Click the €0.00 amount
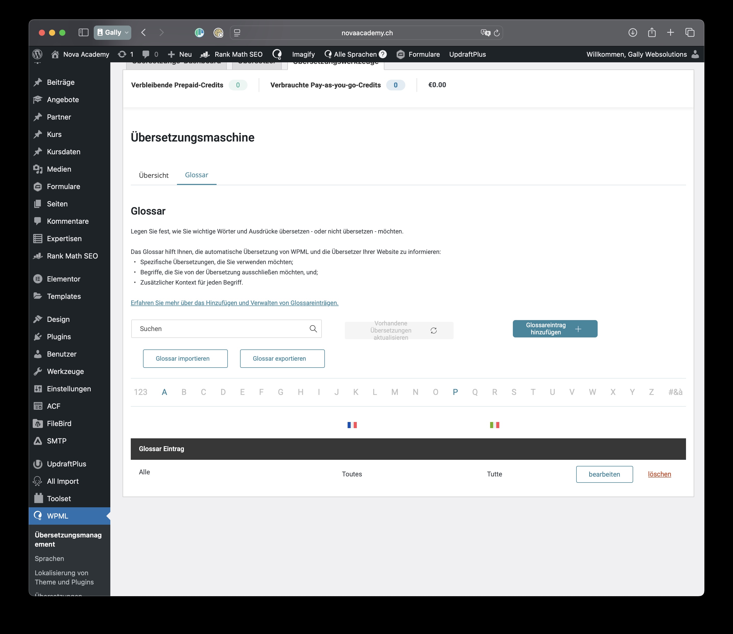 pos(437,85)
